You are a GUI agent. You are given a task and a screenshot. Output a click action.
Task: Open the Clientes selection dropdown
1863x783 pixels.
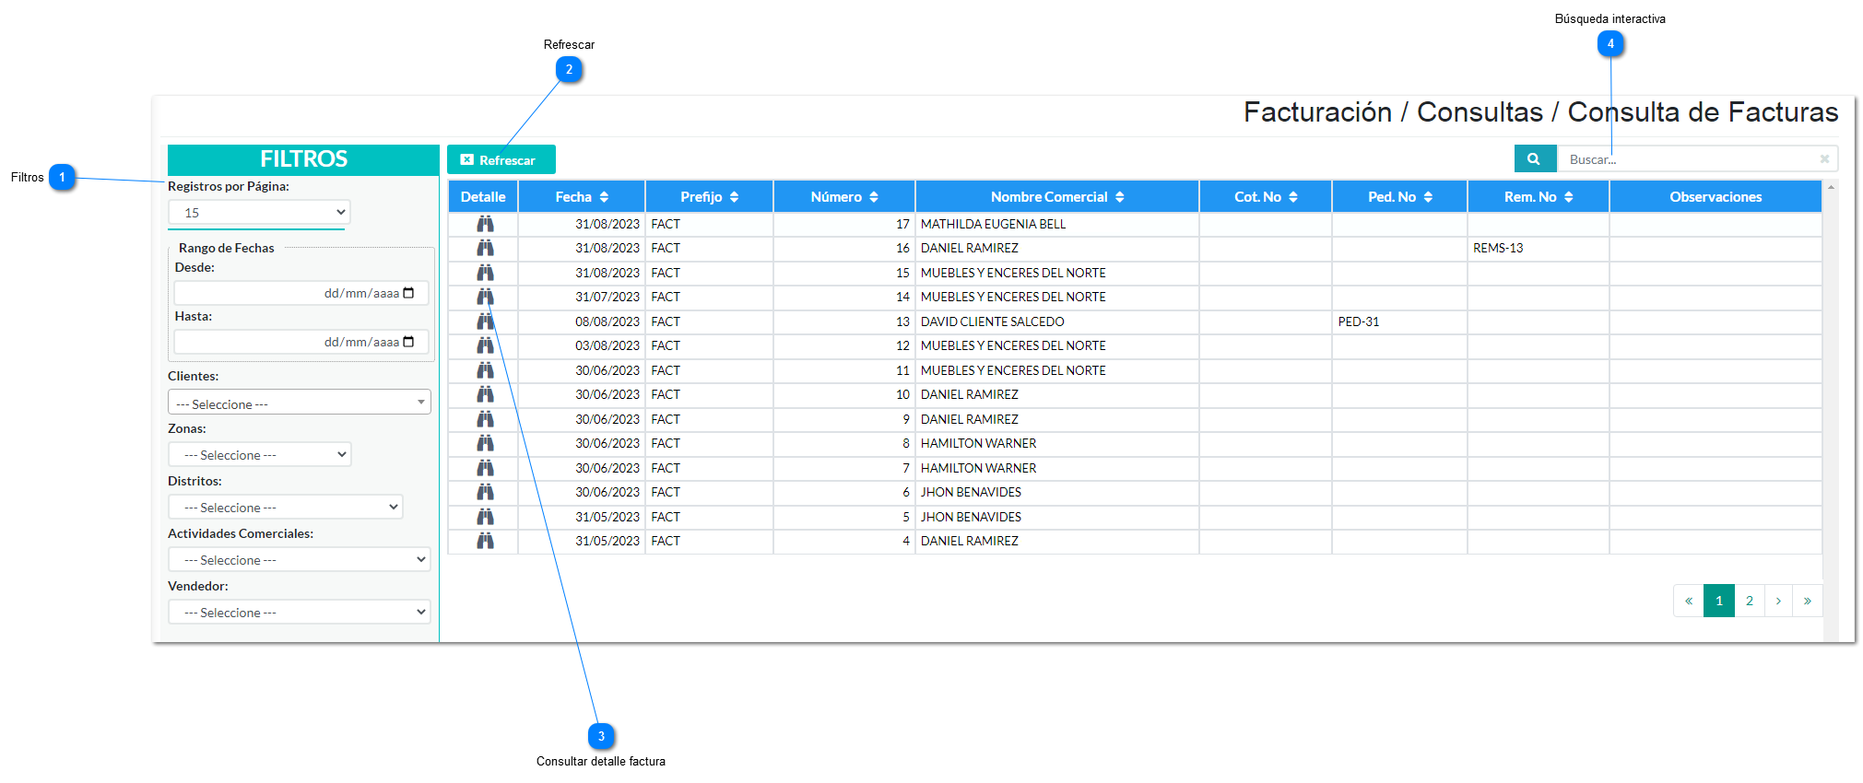(x=300, y=403)
